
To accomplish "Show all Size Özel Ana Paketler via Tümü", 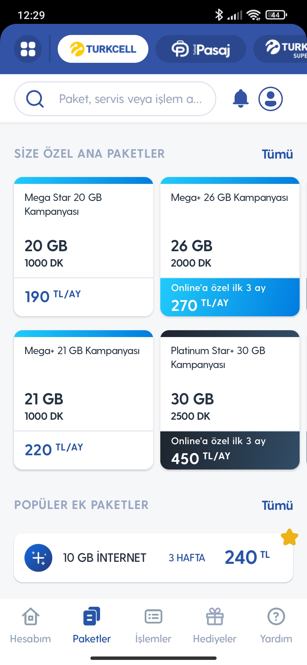I will 277,154.
